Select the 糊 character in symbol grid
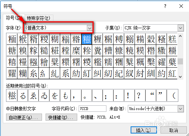 [55, 39]
